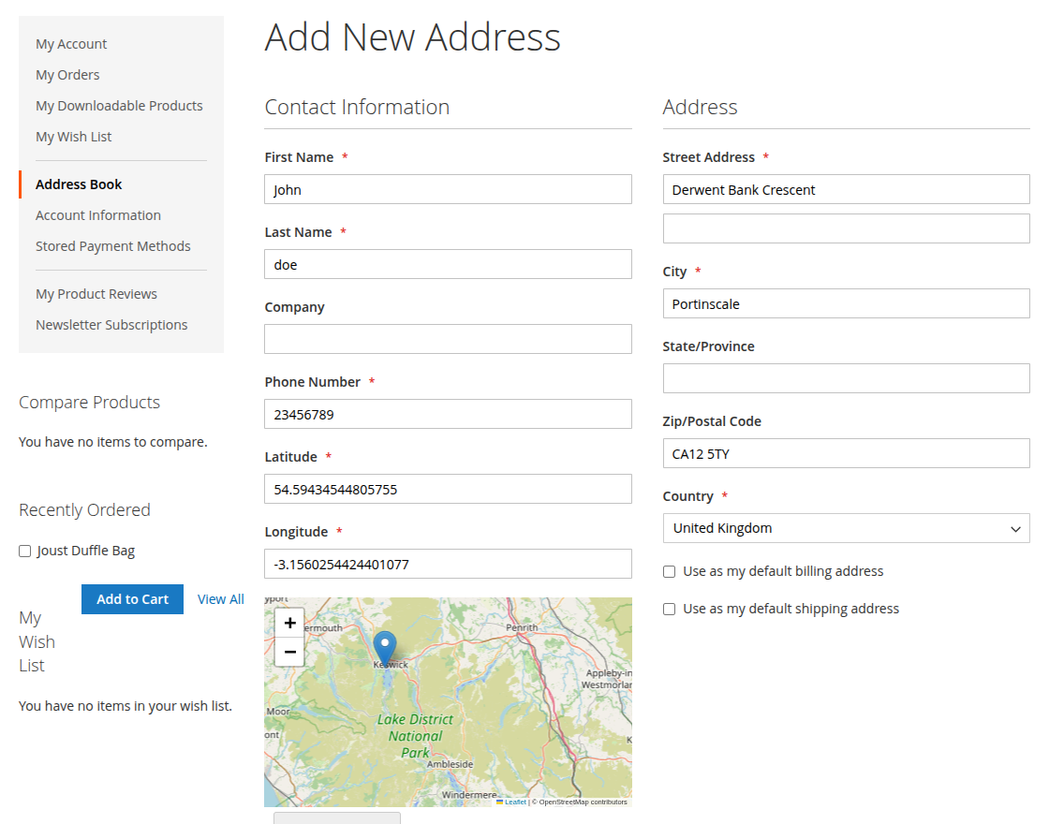
Task: Click 'Use as my default billing address' label
Action: (783, 571)
